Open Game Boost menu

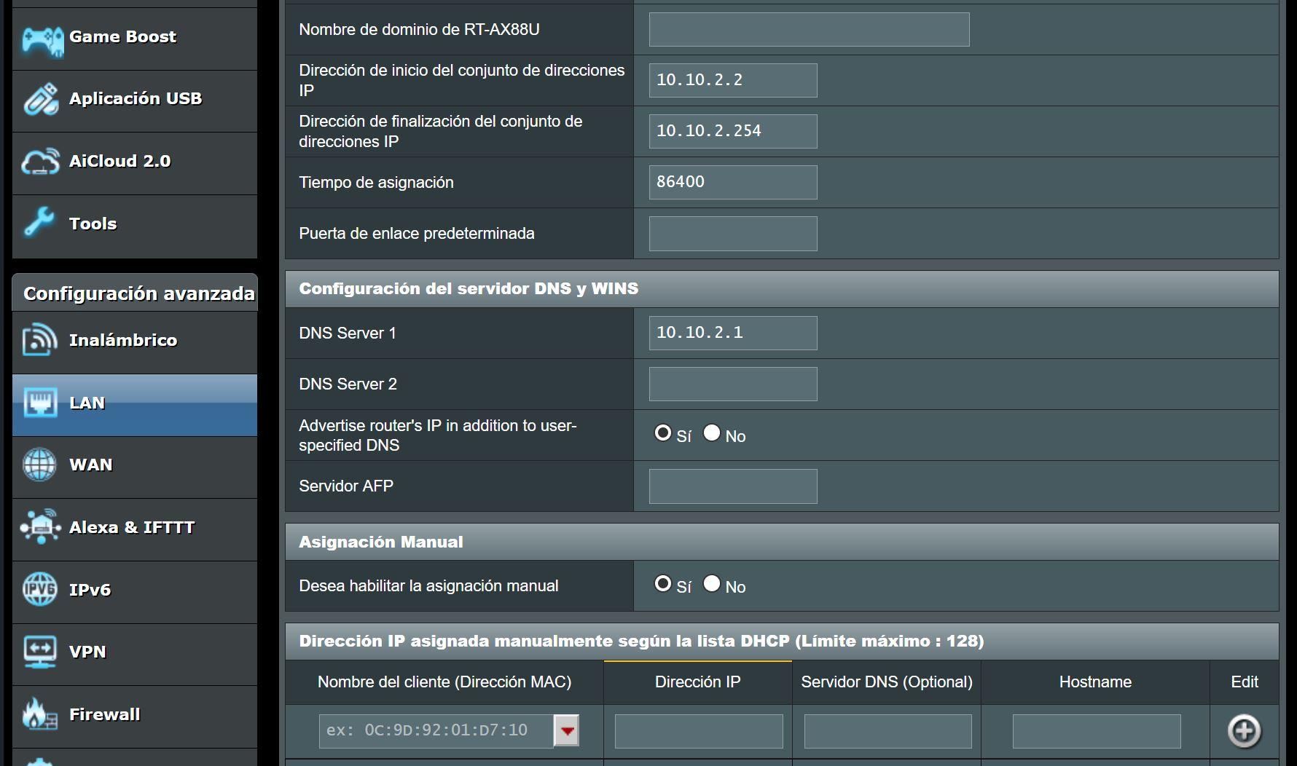135,39
